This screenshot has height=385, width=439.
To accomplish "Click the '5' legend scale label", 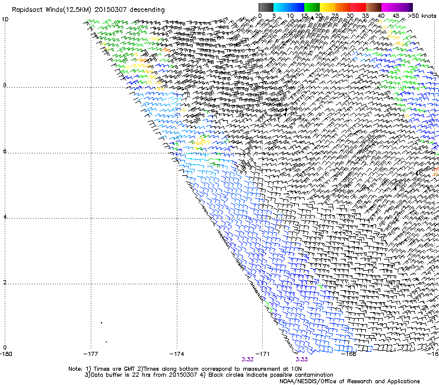I will (x=274, y=15).
